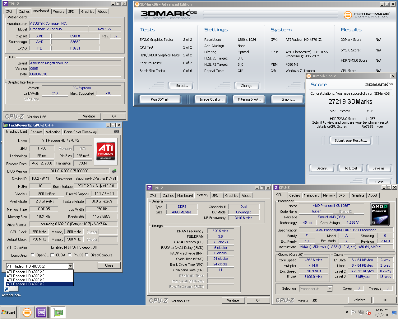Click the show desktop icon beside the clock
Screen dimensions: 398x319
click(x=394, y=312)
